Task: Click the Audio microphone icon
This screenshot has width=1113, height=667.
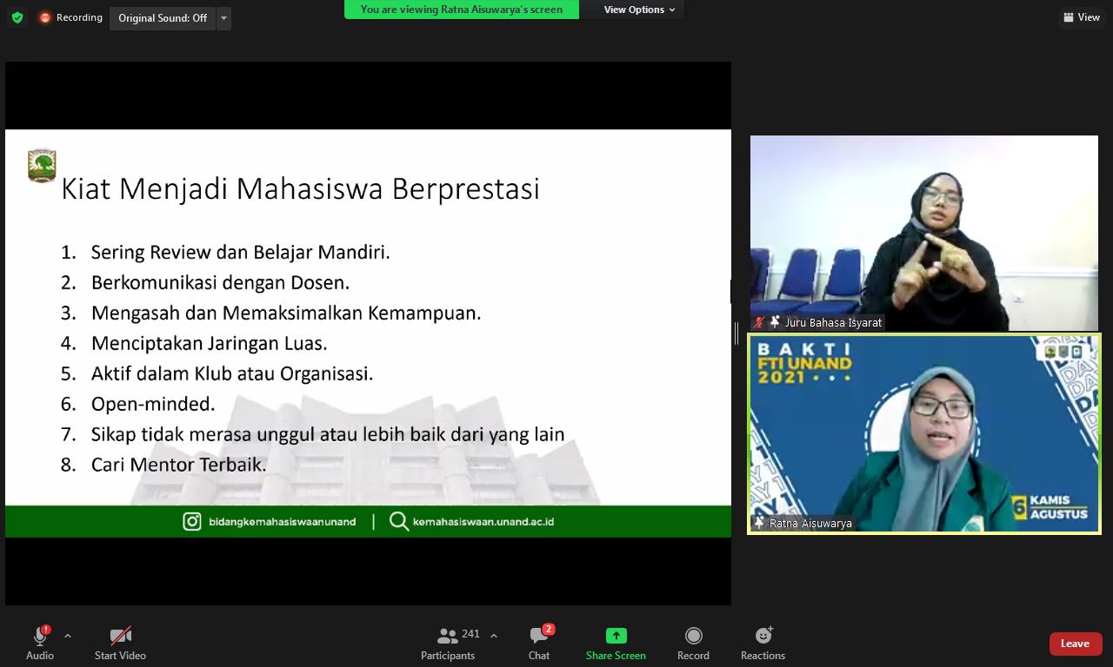Action: pyautogui.click(x=39, y=637)
